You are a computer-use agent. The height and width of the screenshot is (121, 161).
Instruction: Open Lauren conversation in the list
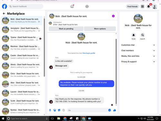tap(22, 93)
